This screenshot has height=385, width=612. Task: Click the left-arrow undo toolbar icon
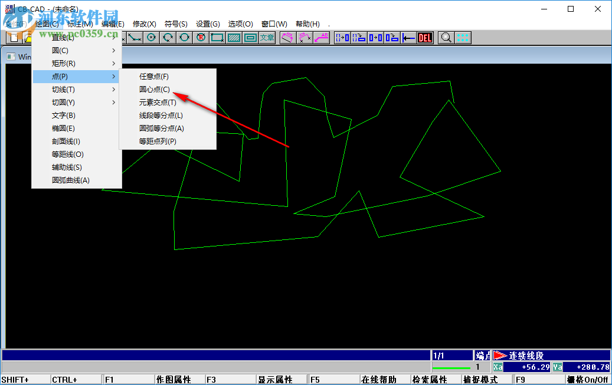408,37
